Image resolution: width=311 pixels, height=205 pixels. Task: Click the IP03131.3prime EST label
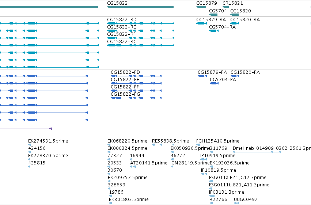click(x=227, y=192)
